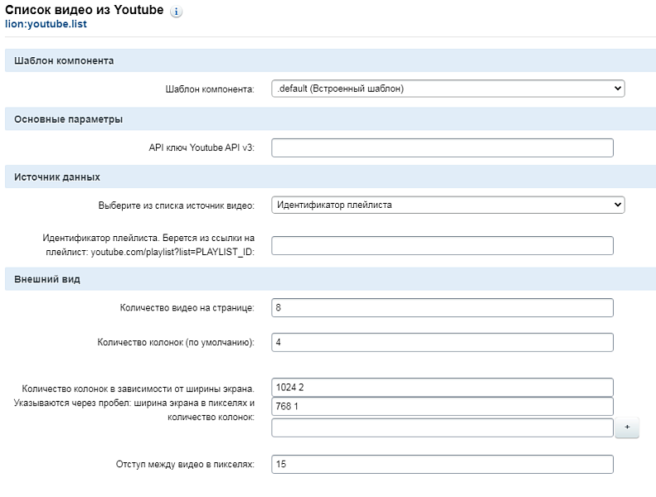Open the lion:youtube.list component link
The height and width of the screenshot is (497, 656).
pyautogui.click(x=46, y=25)
